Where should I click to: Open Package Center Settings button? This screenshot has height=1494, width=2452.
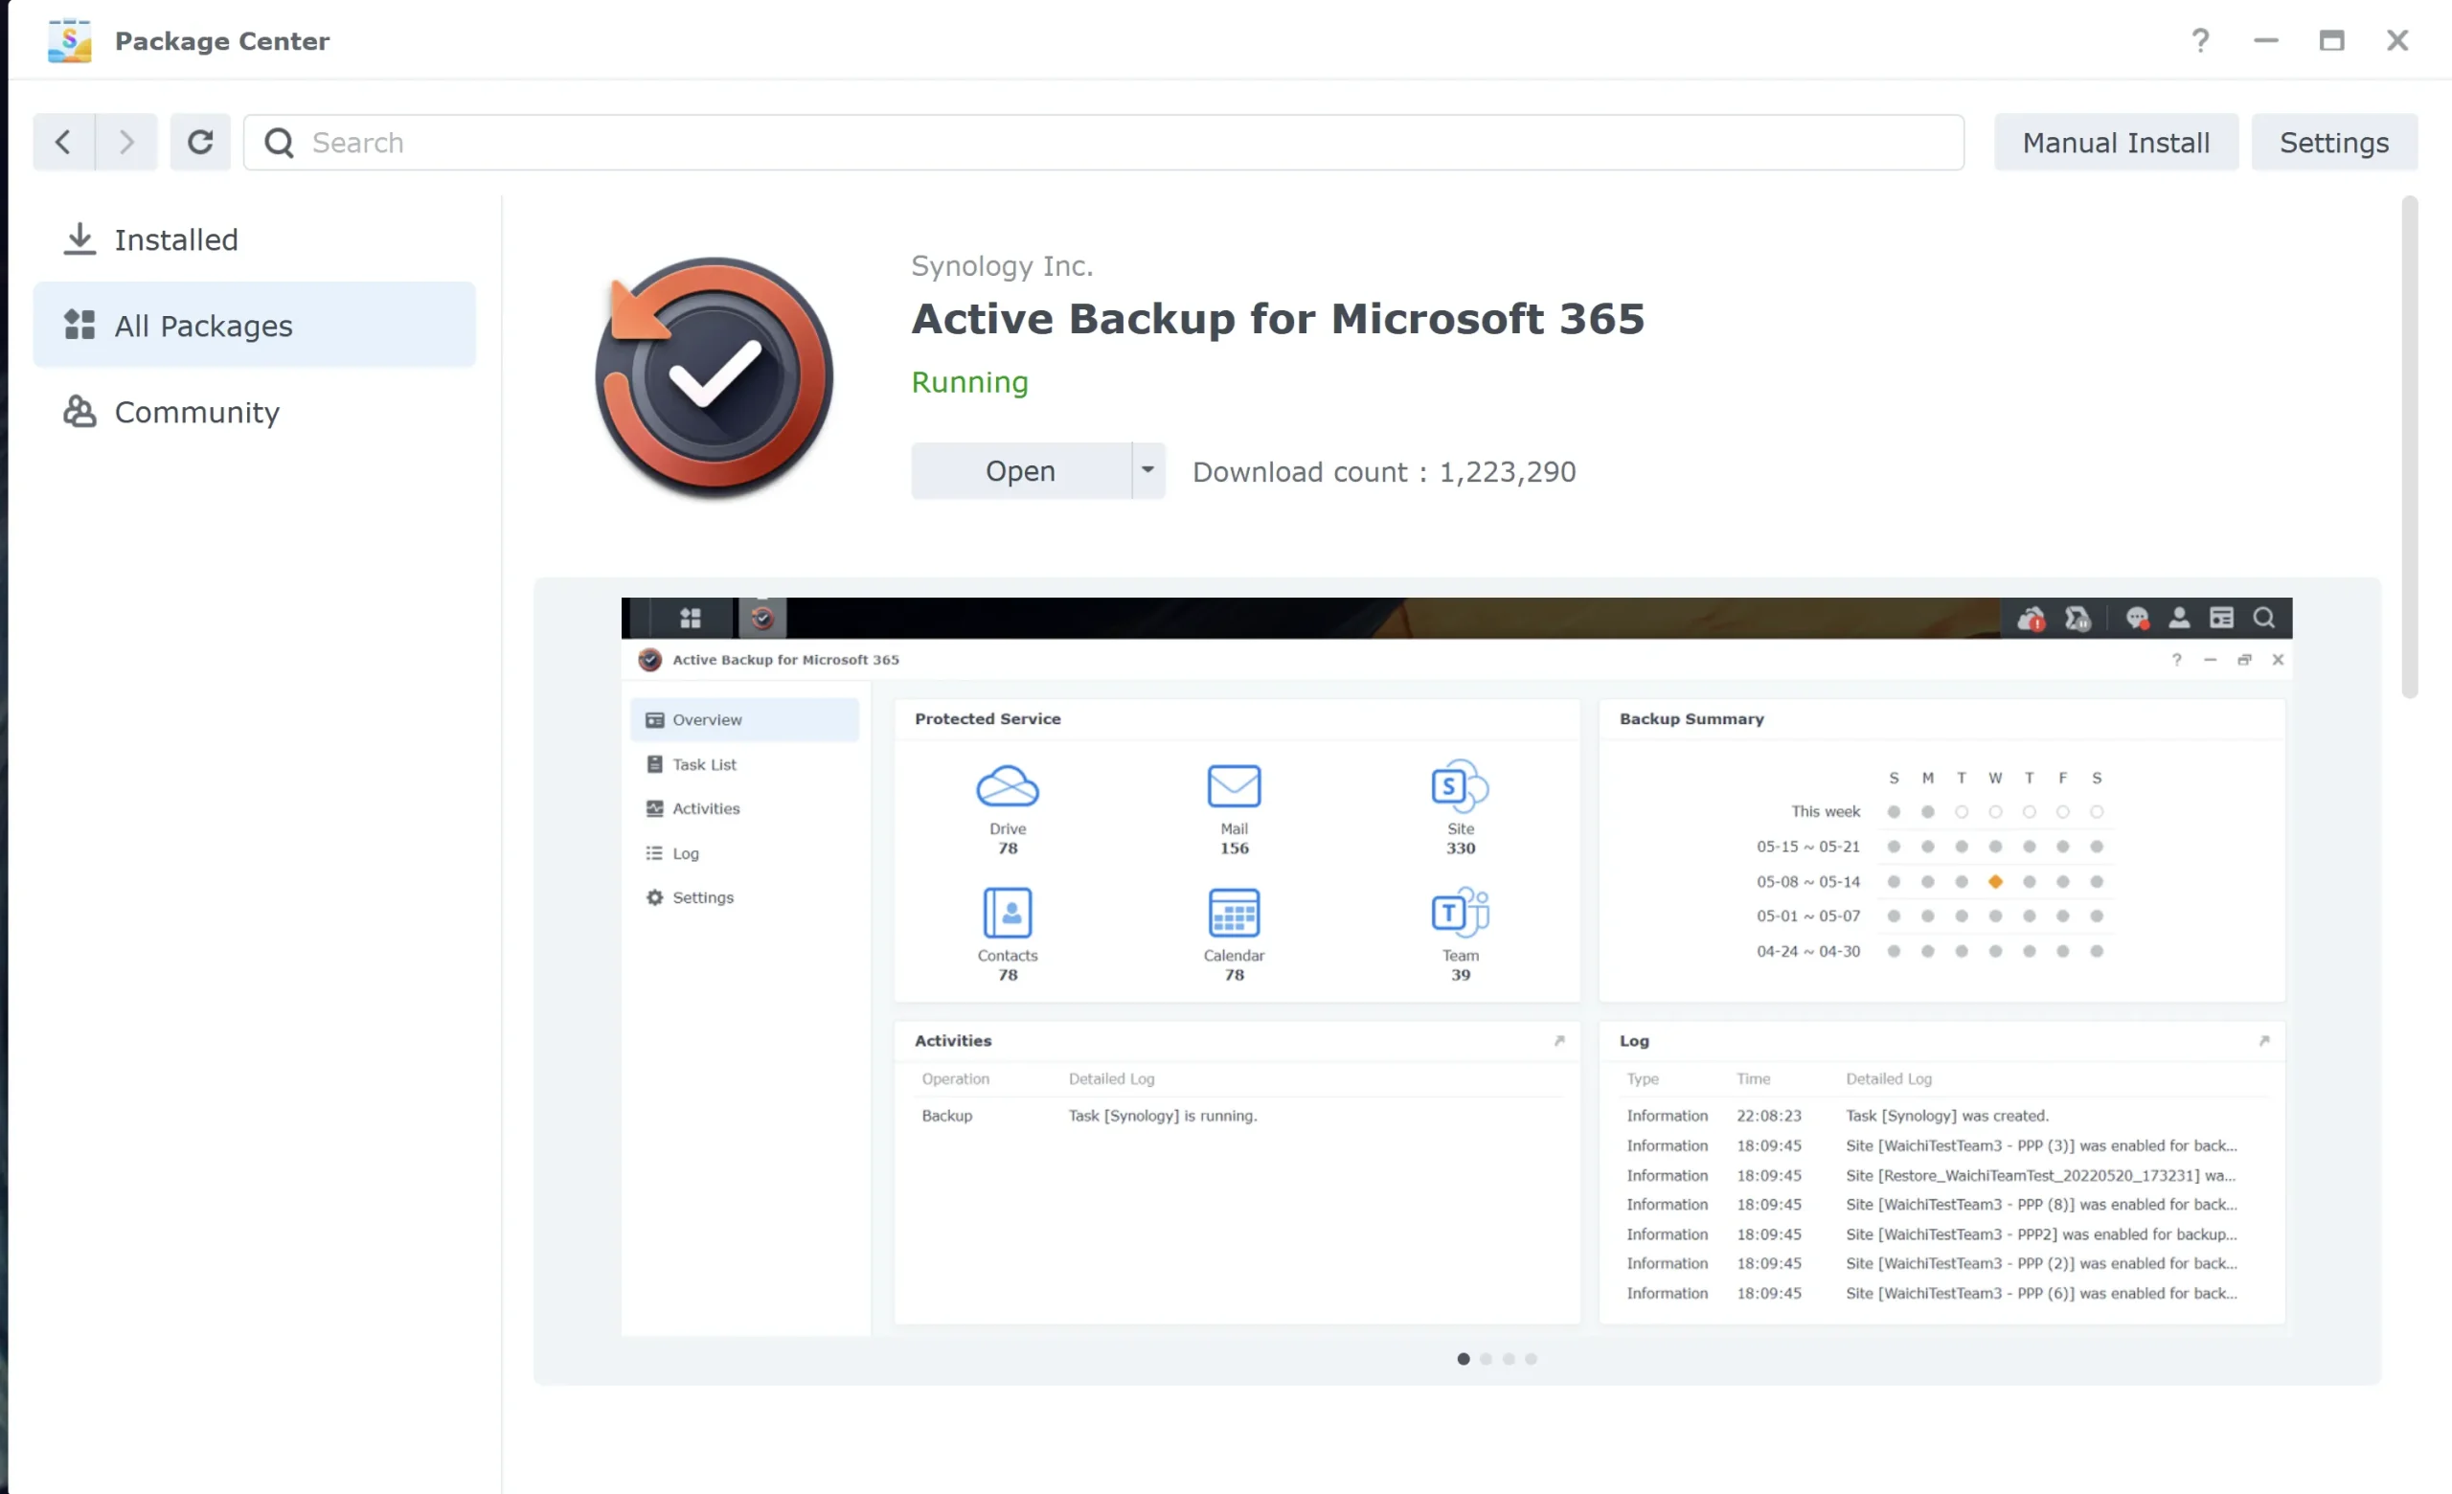[2333, 143]
